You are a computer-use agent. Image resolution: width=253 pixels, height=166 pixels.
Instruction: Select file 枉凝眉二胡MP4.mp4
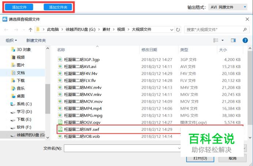click(x=149, y=108)
